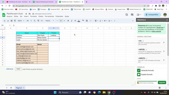Open the Arquivo menu

pyautogui.click(x=10, y=16)
